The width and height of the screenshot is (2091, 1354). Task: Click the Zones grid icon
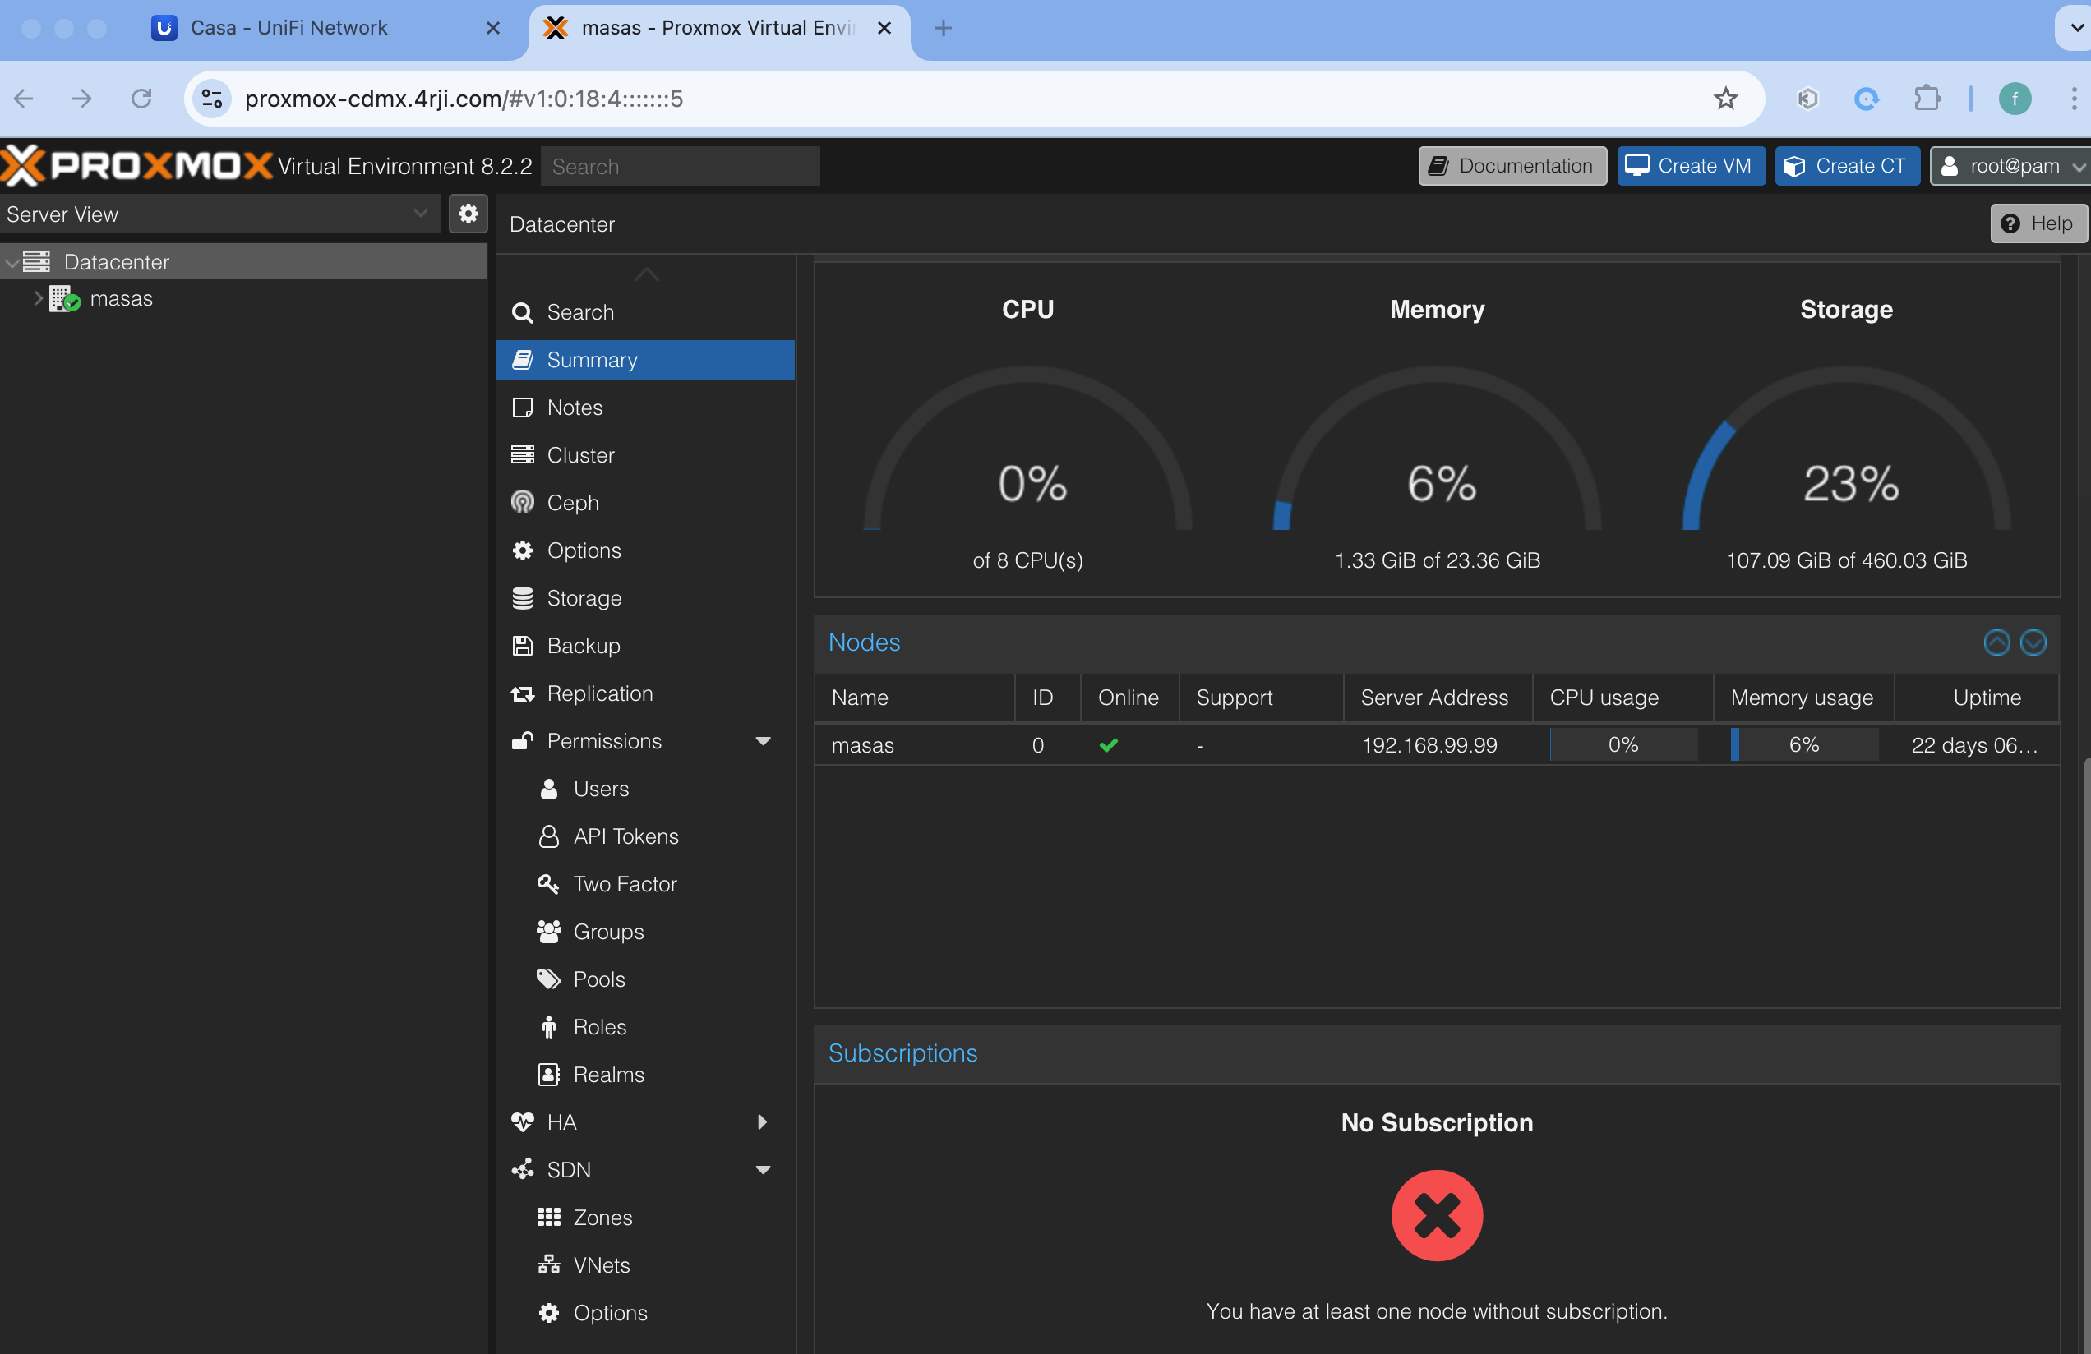click(548, 1216)
